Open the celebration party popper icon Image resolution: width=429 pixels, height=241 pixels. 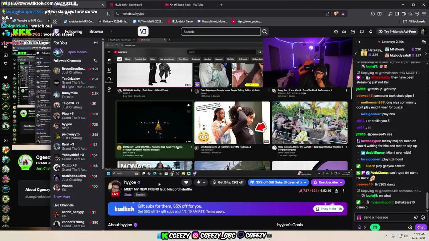click(x=416, y=218)
